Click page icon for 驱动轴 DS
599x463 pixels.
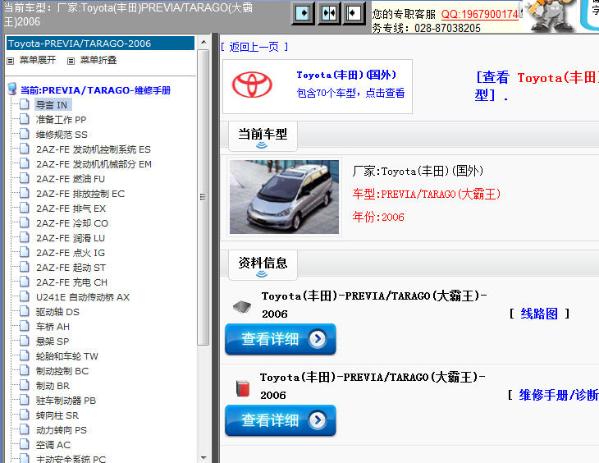[25, 312]
